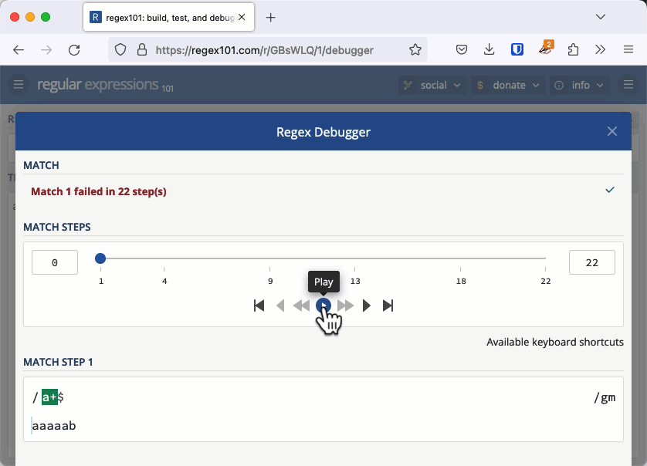Select the regex101 browser tab
The image size is (647, 466).
pyautogui.click(x=162, y=16)
